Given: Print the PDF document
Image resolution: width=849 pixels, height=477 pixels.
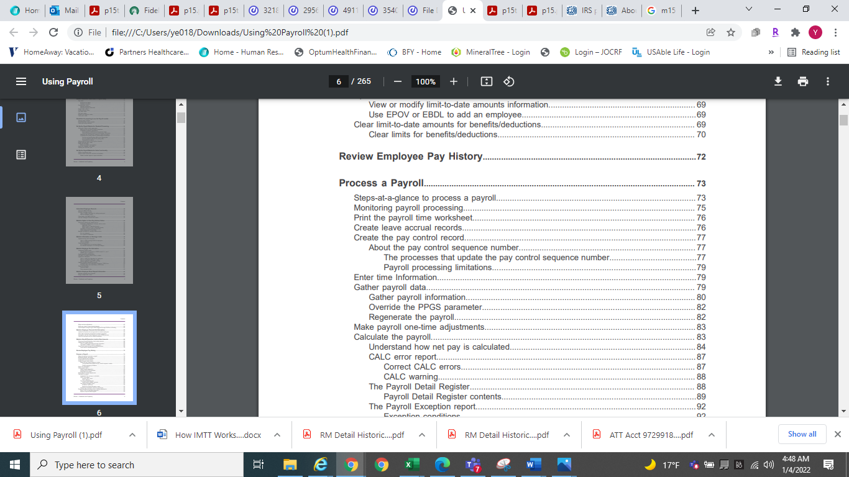Looking at the screenshot, I should click(803, 81).
